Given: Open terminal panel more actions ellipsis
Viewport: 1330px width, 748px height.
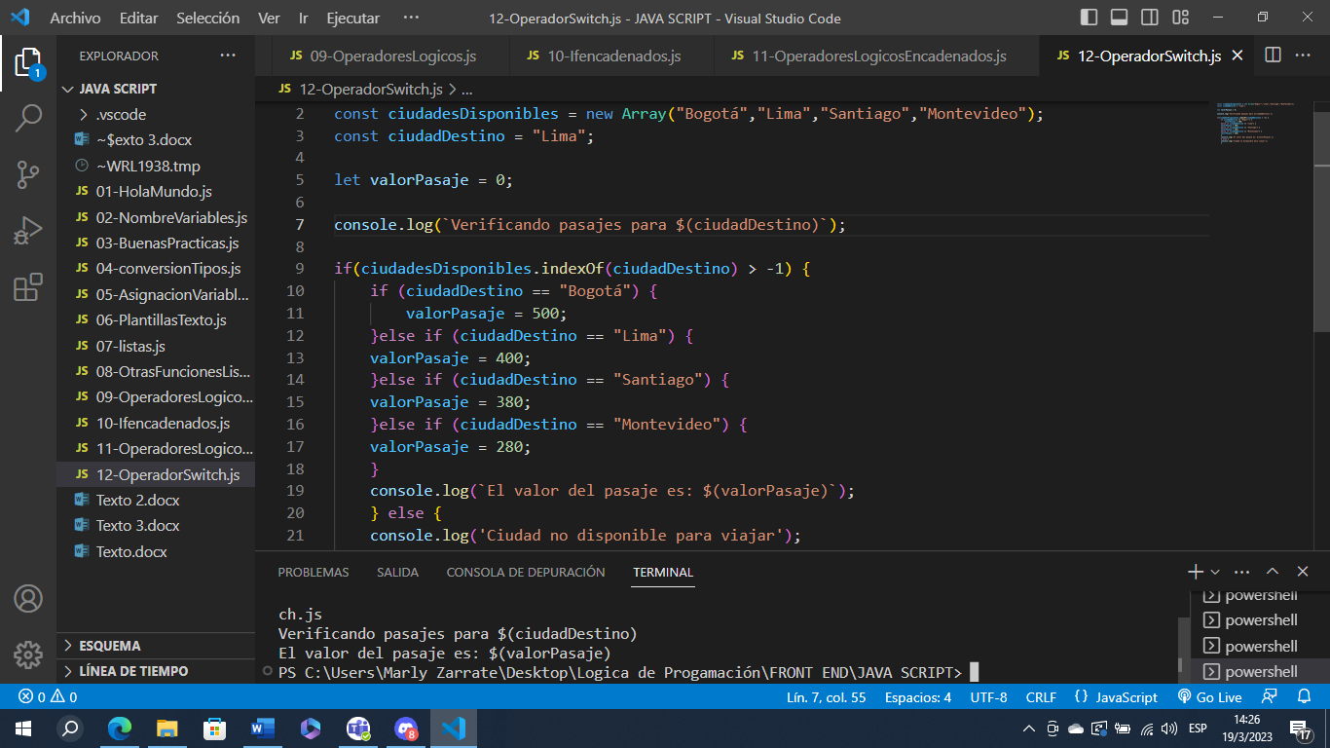Looking at the screenshot, I should (x=1241, y=572).
